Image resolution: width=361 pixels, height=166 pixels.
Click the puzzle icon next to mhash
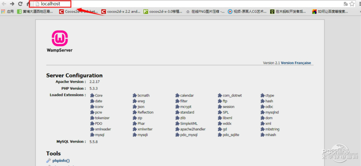tap(262, 135)
